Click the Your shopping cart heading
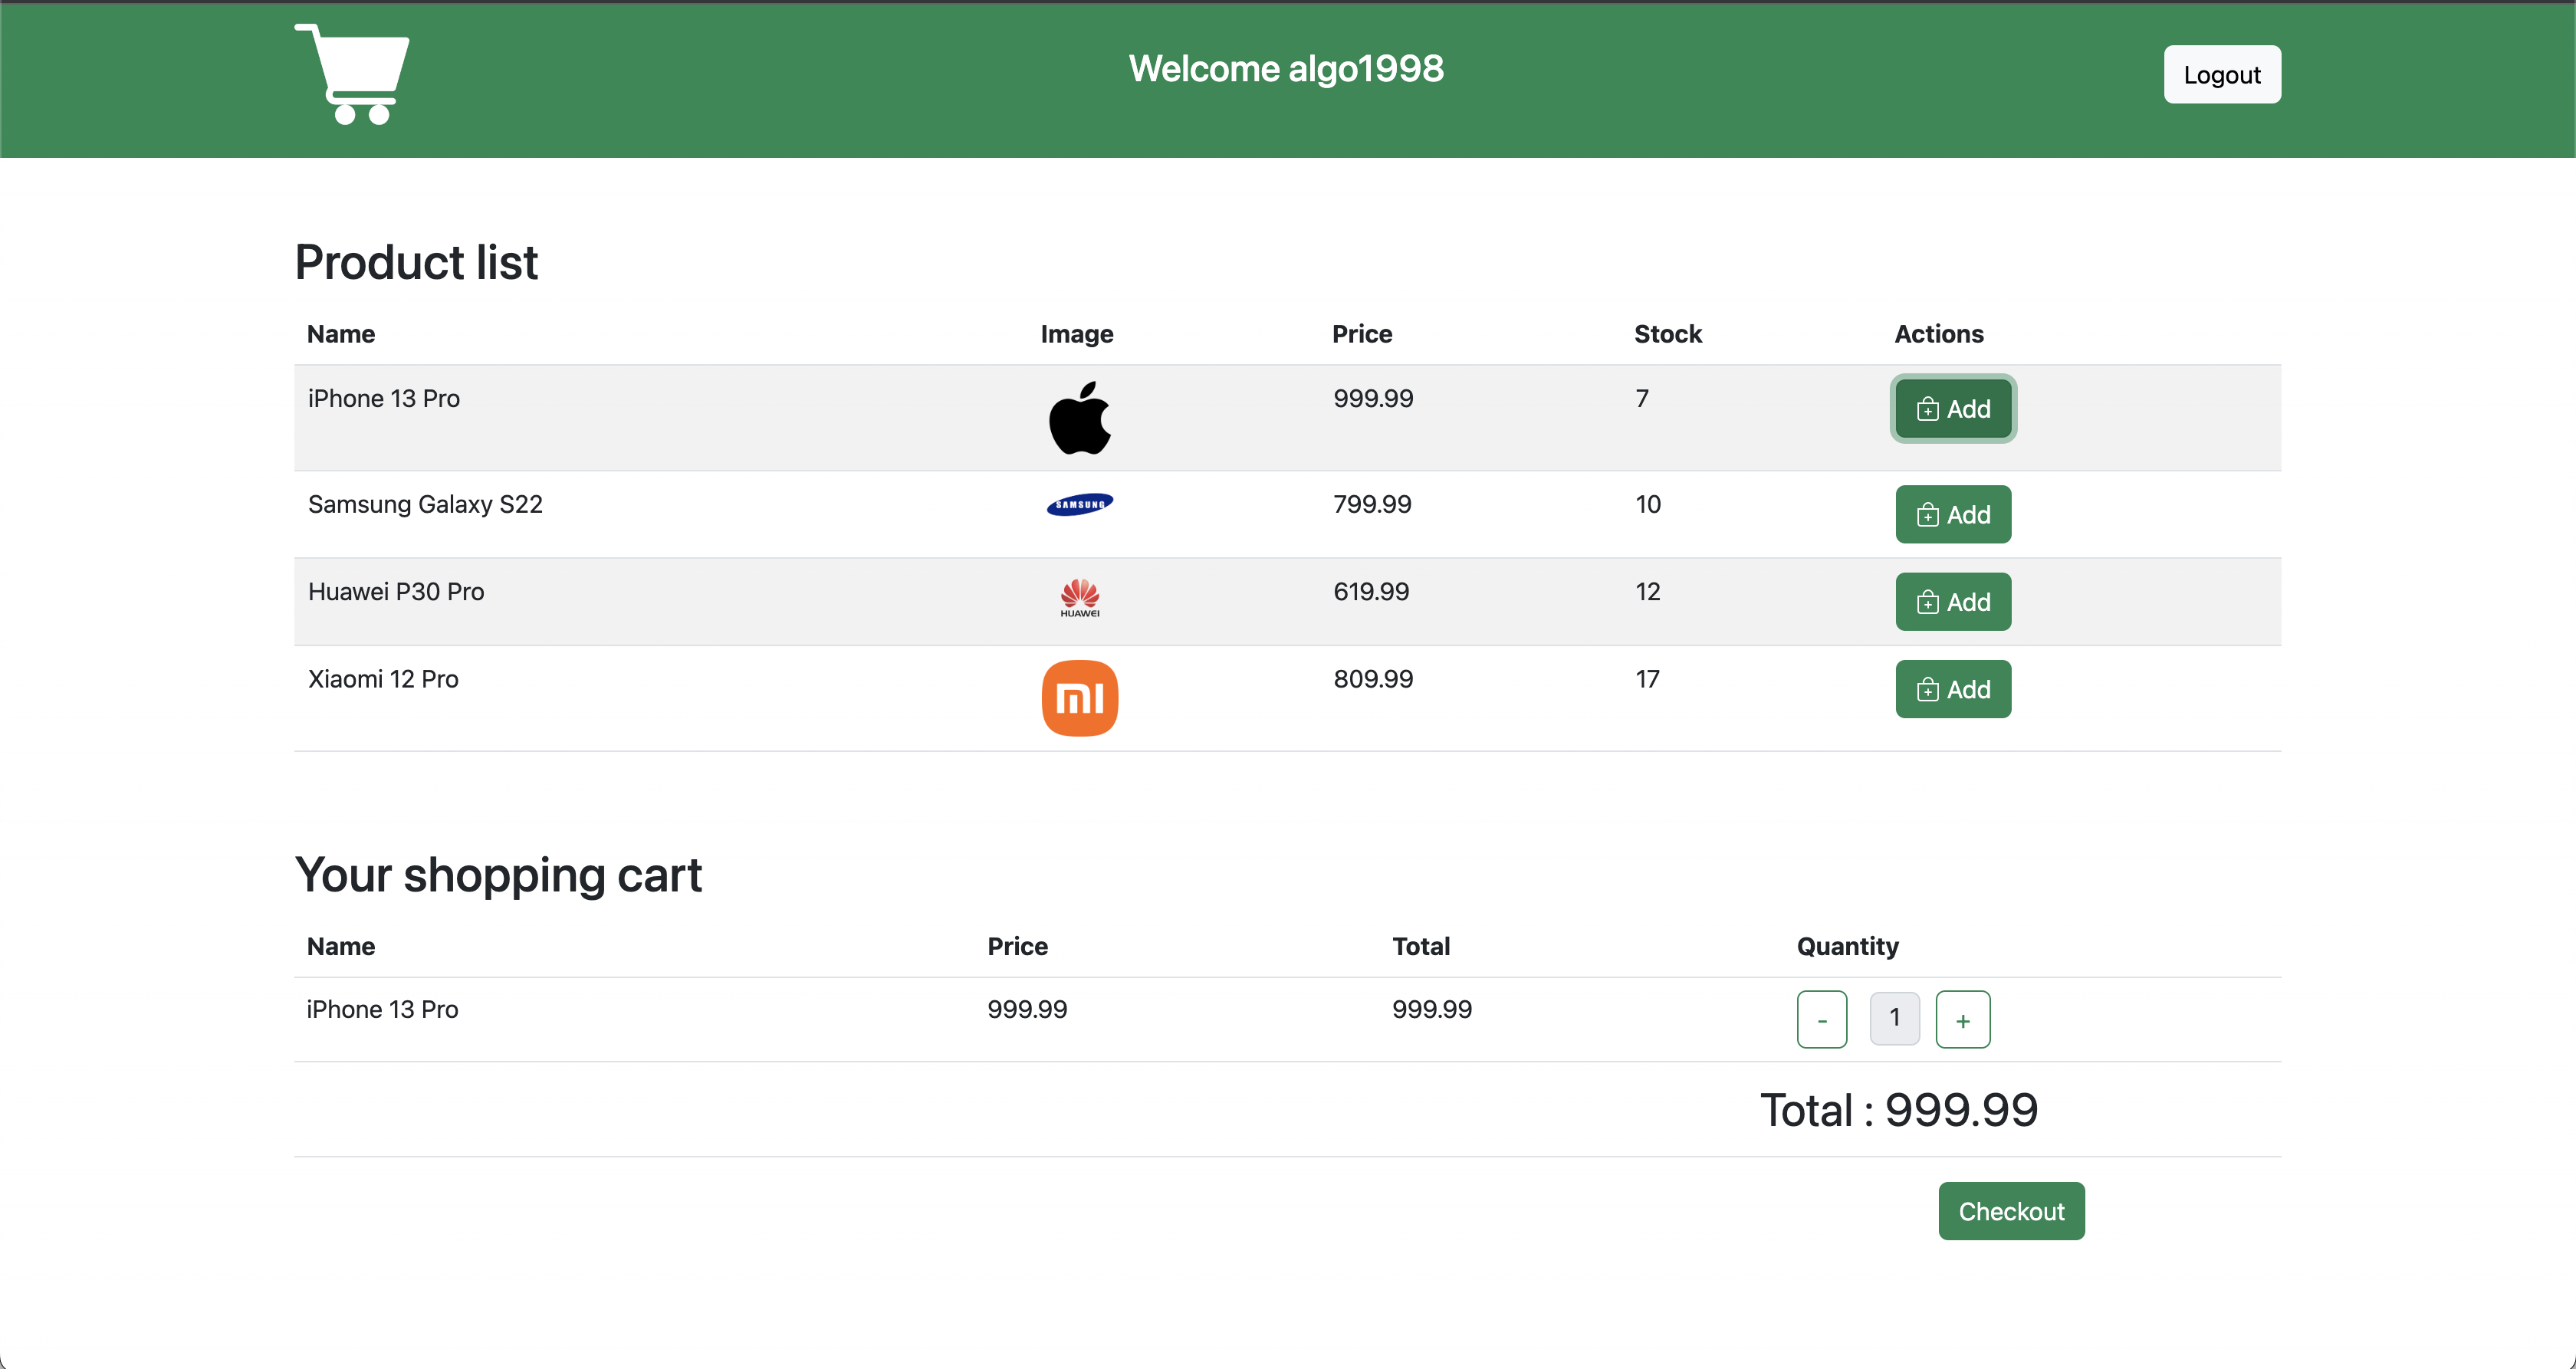Screen dimensions: 2576x1369 point(498,875)
